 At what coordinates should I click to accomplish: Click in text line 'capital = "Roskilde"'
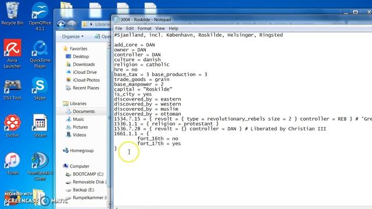click(143, 89)
